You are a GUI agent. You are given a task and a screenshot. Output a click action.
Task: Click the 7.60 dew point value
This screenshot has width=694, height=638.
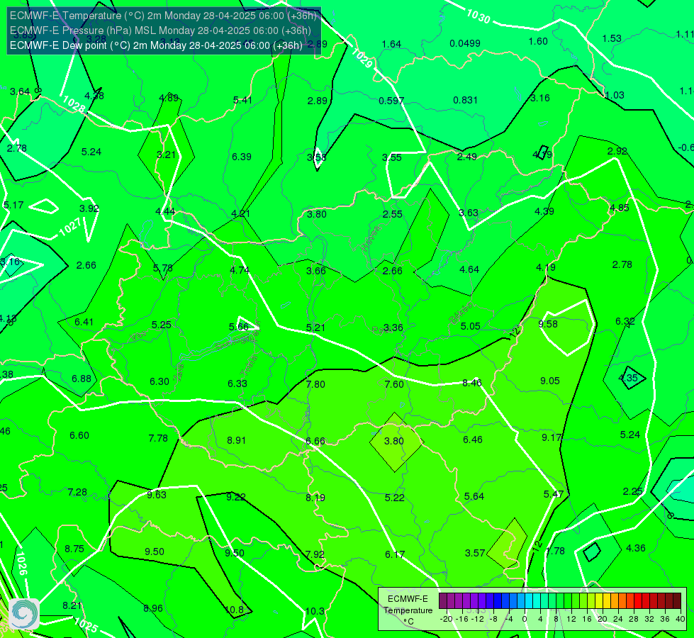tap(394, 384)
